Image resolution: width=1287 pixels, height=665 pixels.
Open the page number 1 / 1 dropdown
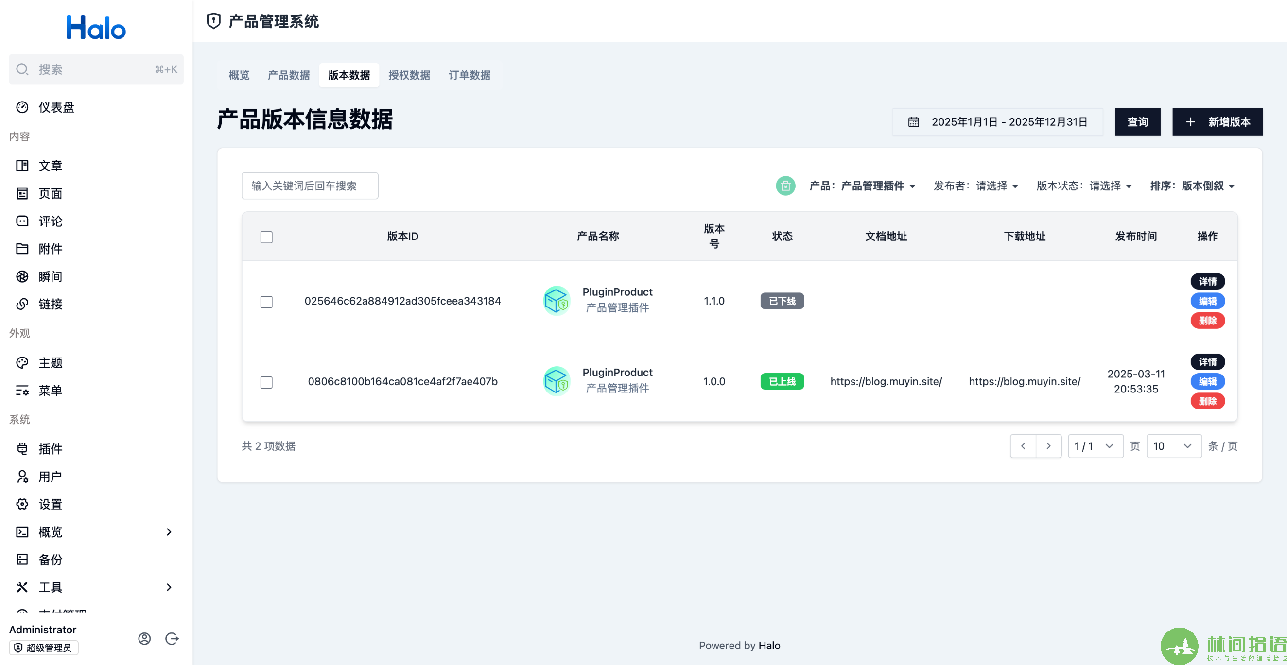tap(1095, 446)
